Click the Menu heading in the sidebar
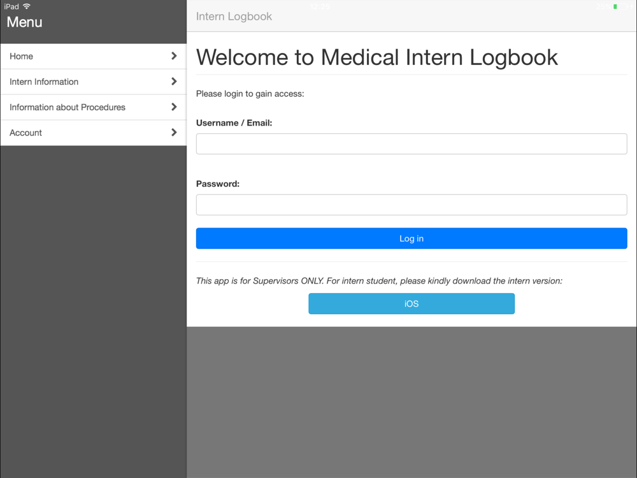637x478 pixels. point(24,22)
